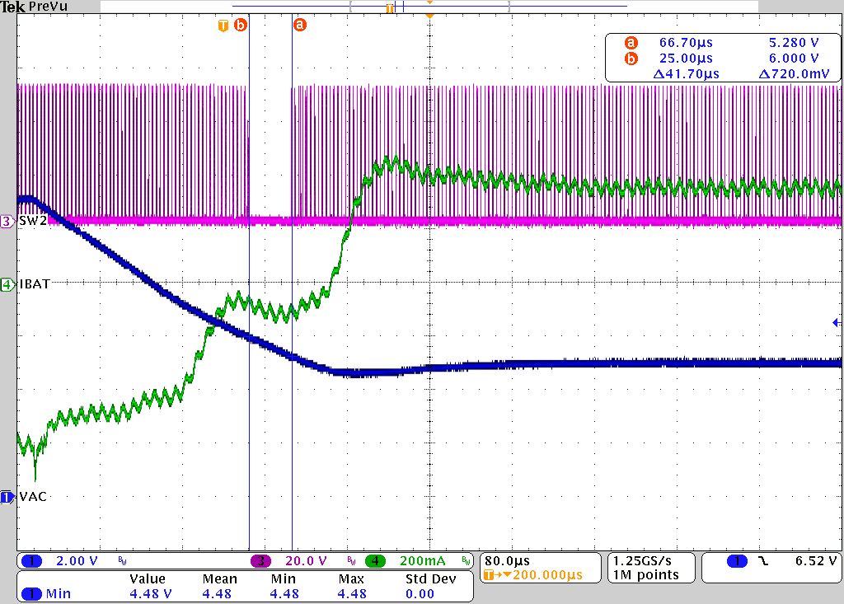Toggle channel 1 badge showing 2.00 V
Screen dimensions: 844x604
31,561
